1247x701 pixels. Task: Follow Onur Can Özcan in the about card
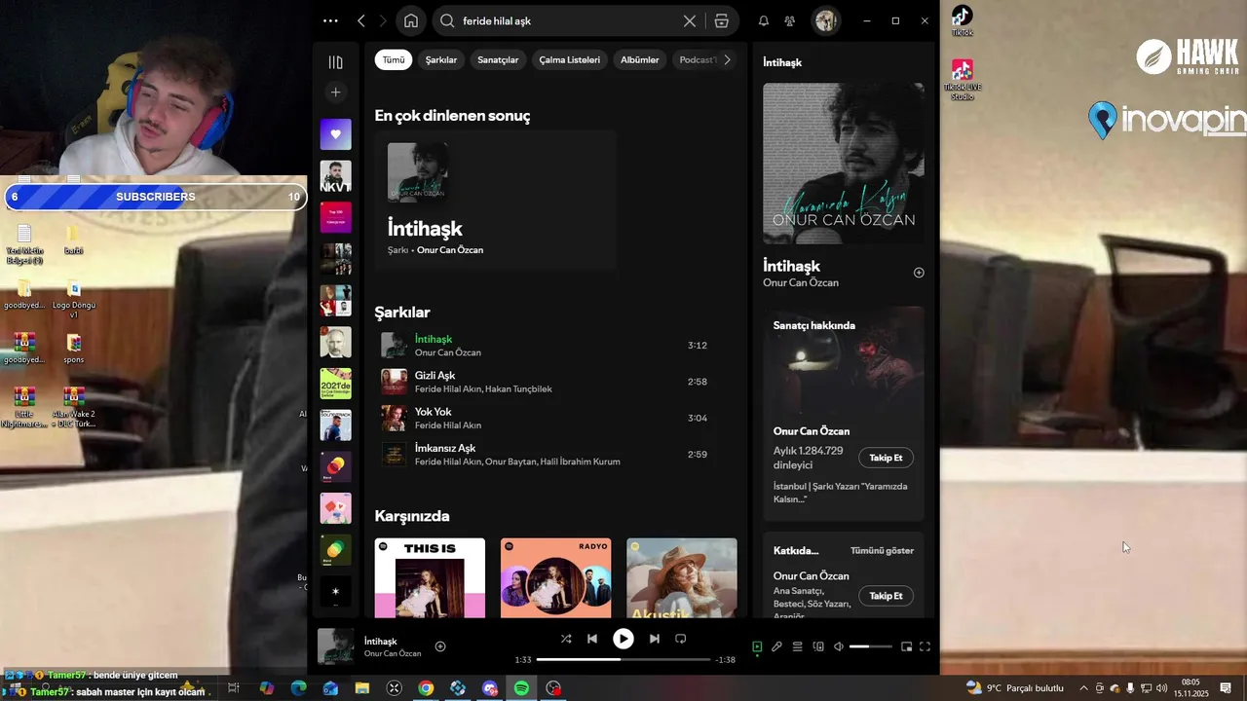pos(886,458)
